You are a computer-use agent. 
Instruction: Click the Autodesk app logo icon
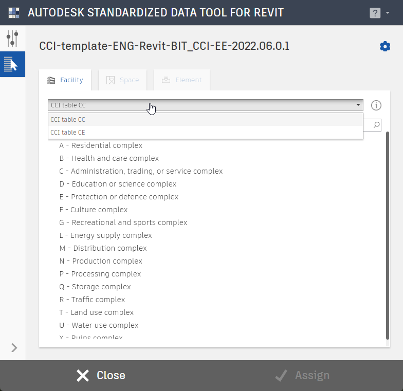pos(14,13)
